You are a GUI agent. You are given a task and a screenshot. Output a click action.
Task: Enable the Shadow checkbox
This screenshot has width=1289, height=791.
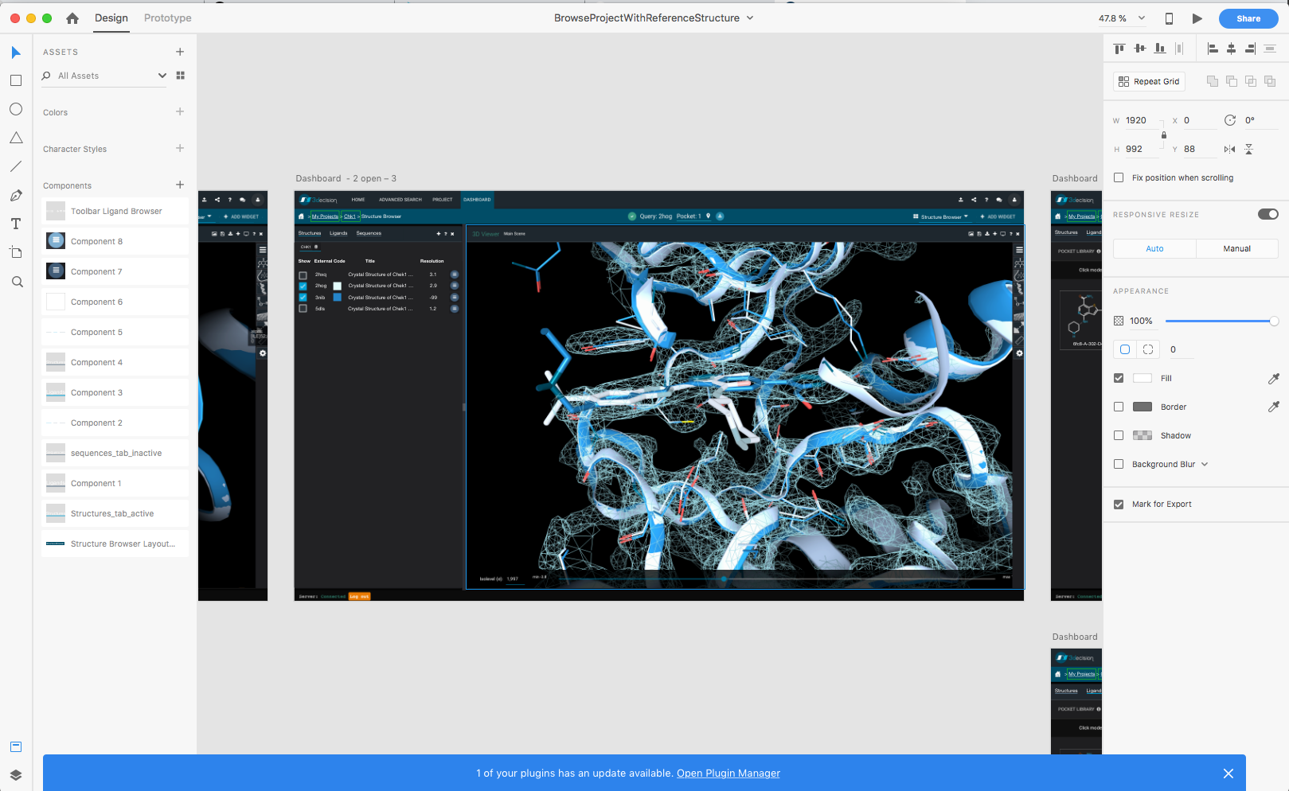click(x=1119, y=435)
